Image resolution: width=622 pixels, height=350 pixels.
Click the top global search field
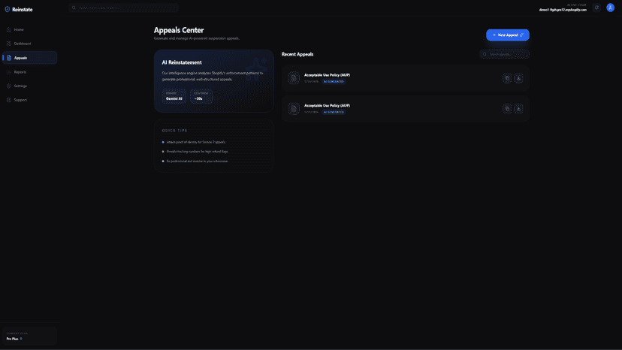pyautogui.click(x=123, y=8)
